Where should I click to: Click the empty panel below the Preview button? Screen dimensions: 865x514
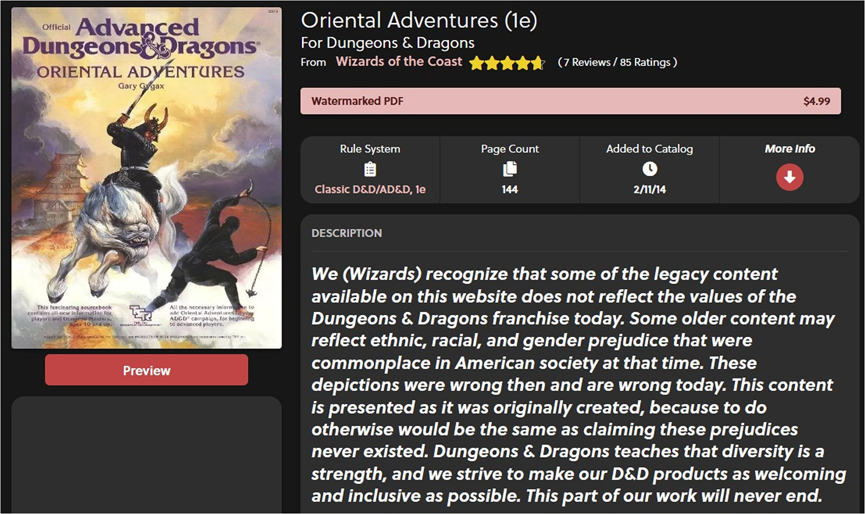tap(147, 455)
